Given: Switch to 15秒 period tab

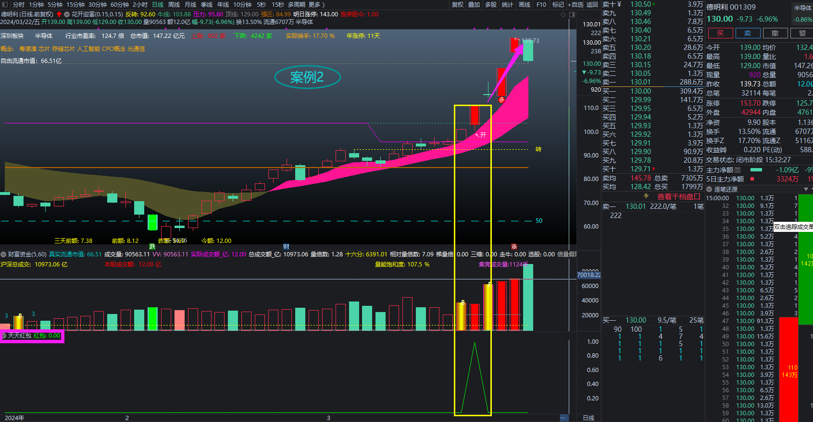Looking at the screenshot, I should pos(277,4).
